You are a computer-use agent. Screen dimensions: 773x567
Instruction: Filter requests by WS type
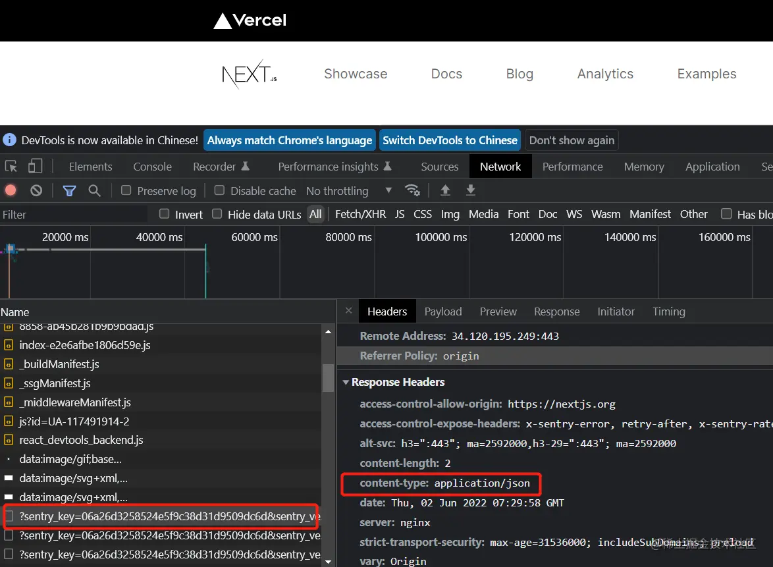[x=574, y=214]
